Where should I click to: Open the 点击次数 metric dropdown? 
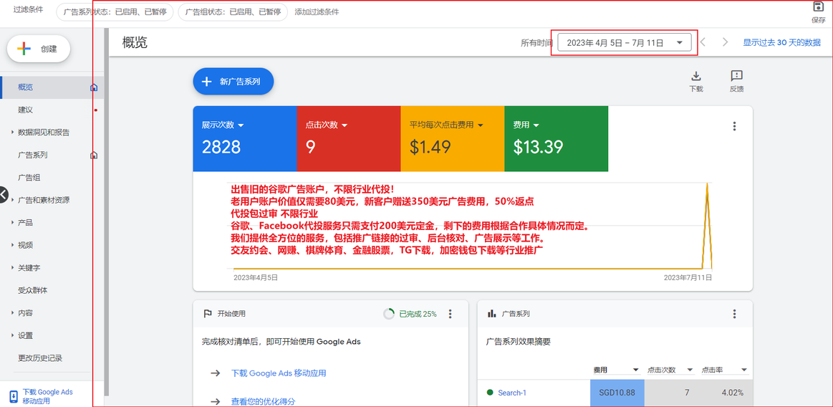345,125
